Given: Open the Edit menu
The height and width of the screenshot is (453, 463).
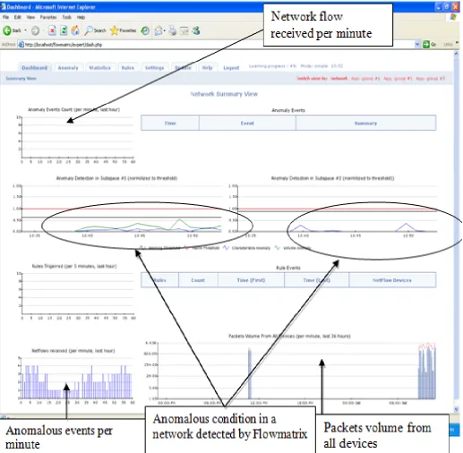Looking at the screenshot, I should pyautogui.click(x=18, y=17).
